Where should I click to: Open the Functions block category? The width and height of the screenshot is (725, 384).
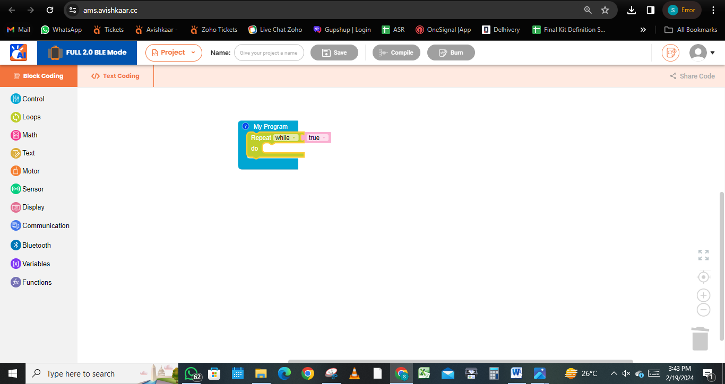[31, 282]
